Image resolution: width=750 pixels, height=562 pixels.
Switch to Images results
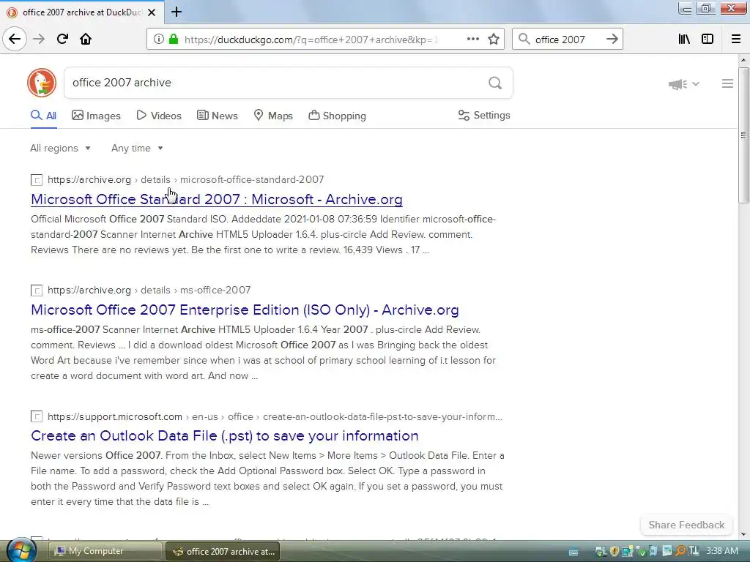tap(96, 116)
